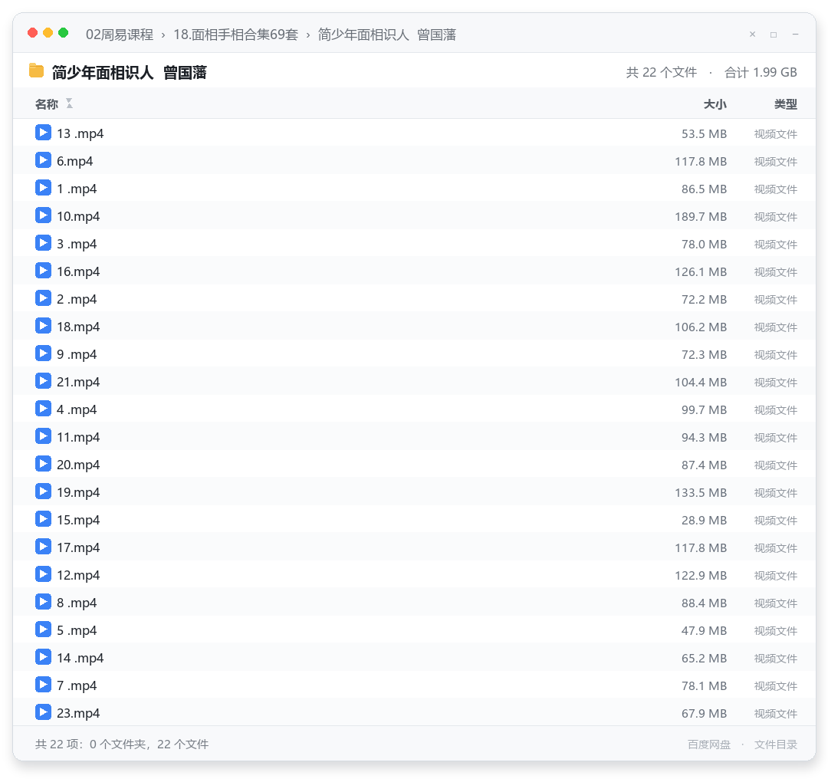Go to 02周易课程 in the breadcrumb
This screenshot has width=828, height=779.
point(120,35)
